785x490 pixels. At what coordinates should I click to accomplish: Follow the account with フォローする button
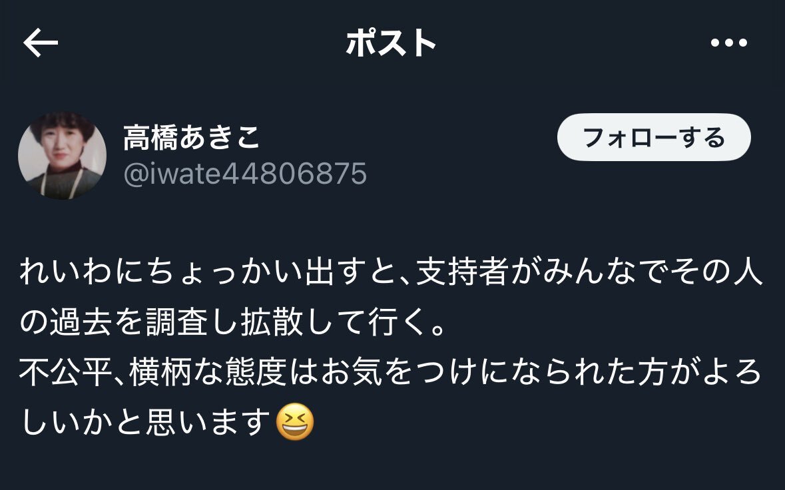[x=654, y=137]
